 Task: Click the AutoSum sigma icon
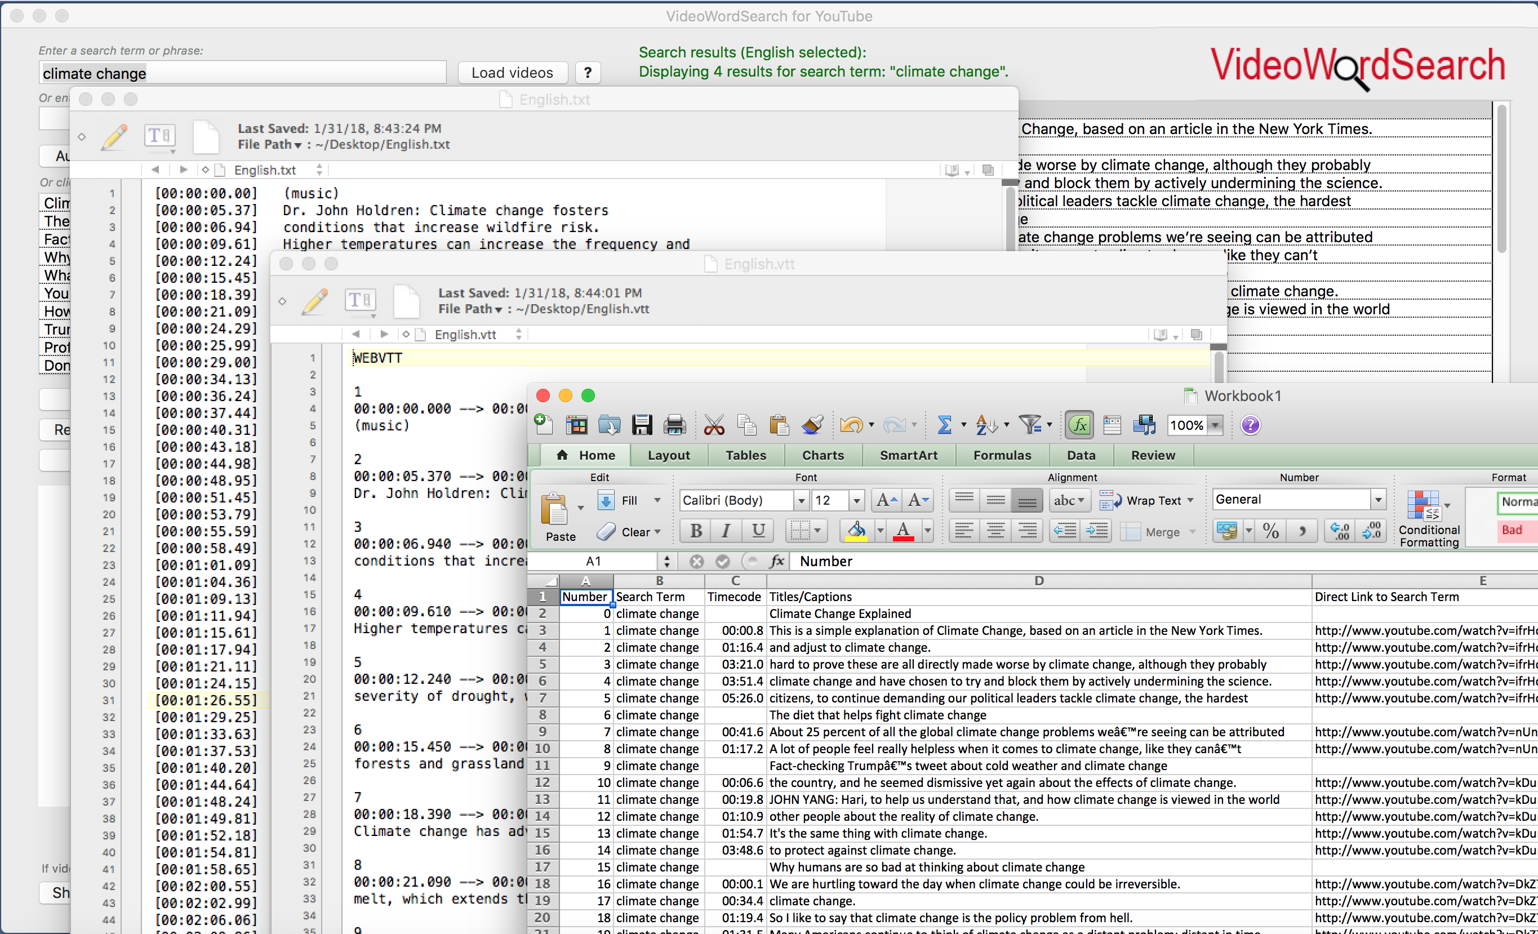click(944, 425)
